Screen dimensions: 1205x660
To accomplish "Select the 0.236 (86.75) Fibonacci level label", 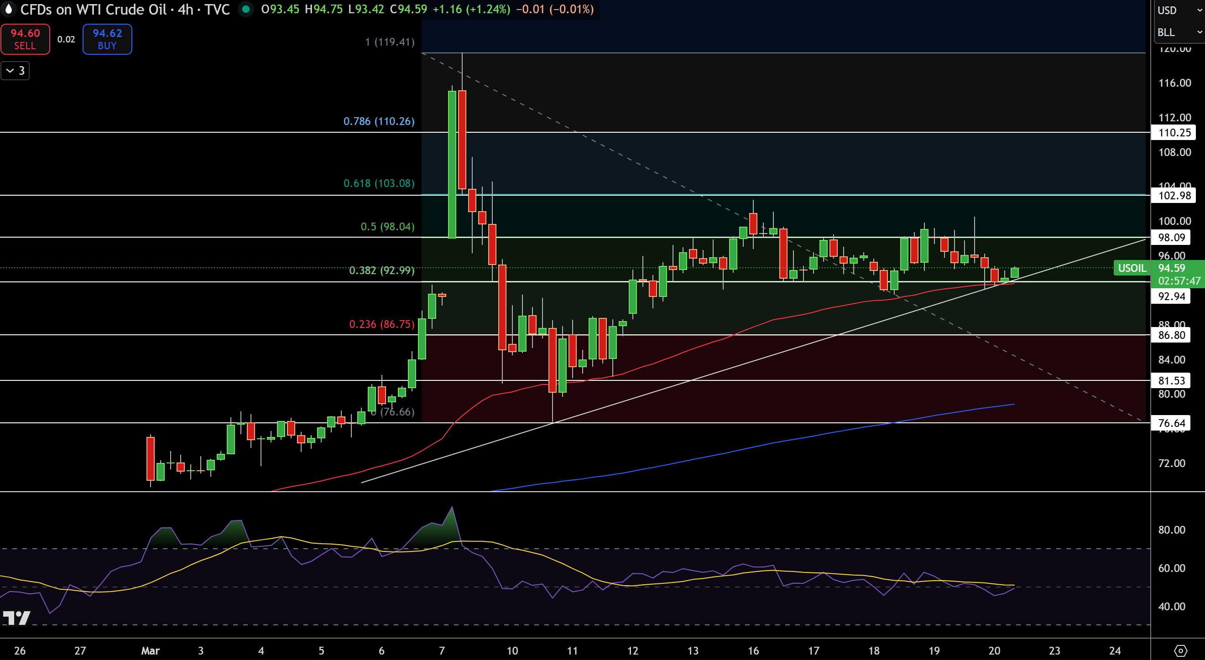I will (x=382, y=324).
